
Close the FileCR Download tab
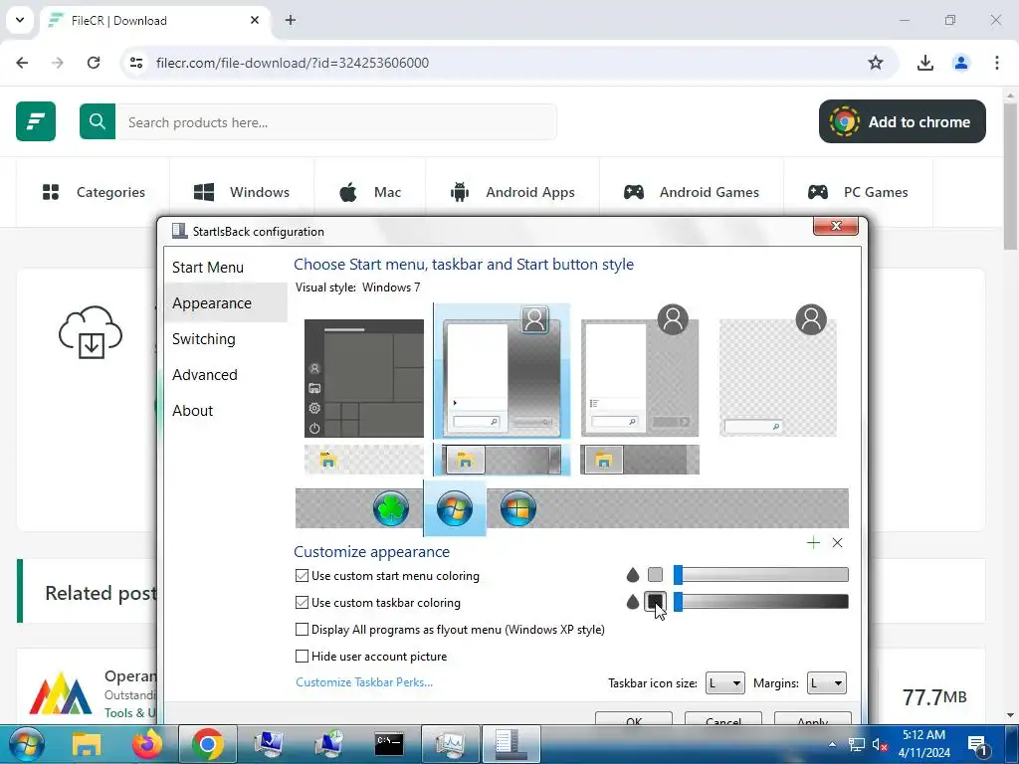(255, 20)
